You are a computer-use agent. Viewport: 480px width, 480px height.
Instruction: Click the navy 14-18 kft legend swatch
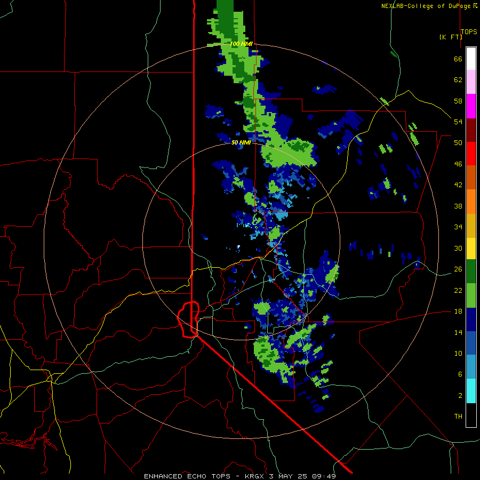click(x=471, y=319)
